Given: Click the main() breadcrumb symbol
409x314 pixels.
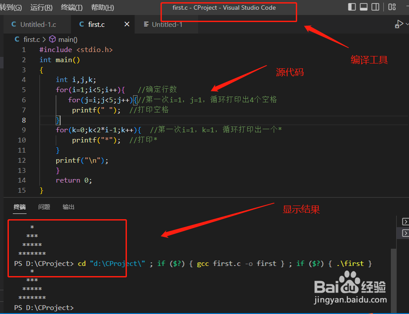Looking at the screenshot, I should pos(68,40).
